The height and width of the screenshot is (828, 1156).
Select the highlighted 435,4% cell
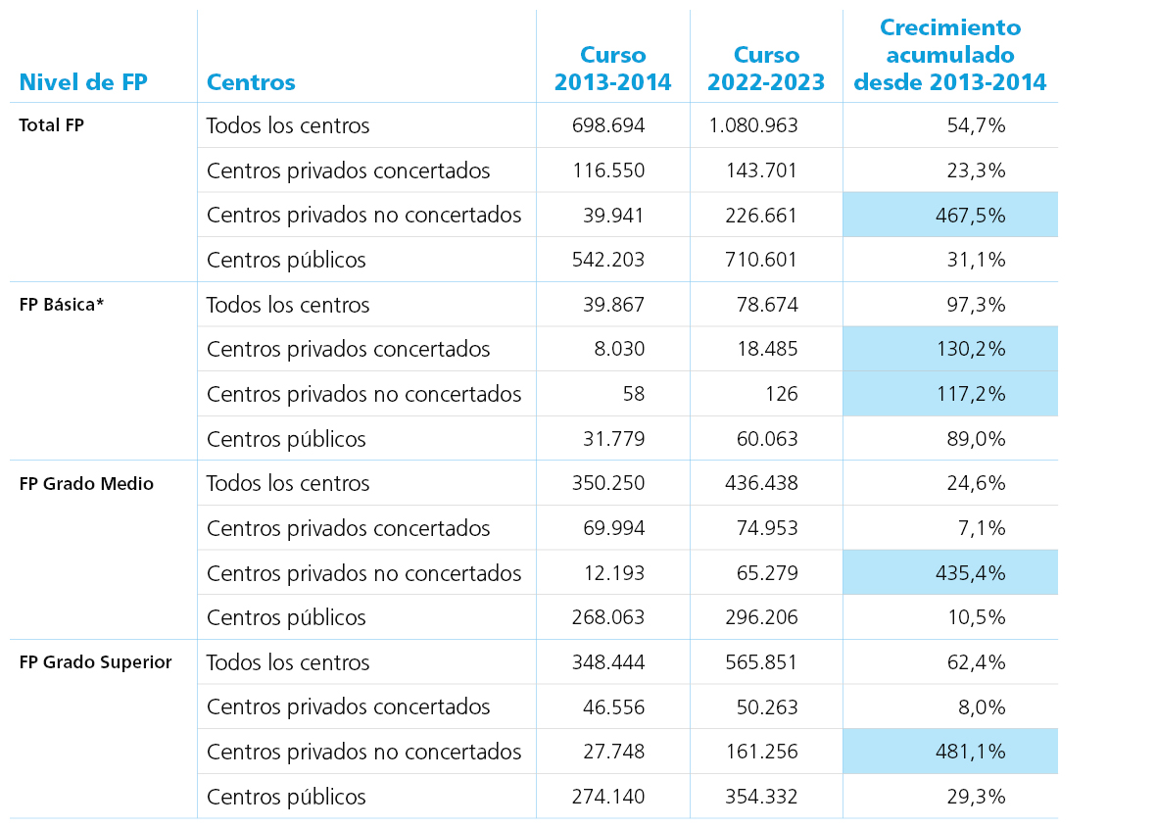(950, 572)
